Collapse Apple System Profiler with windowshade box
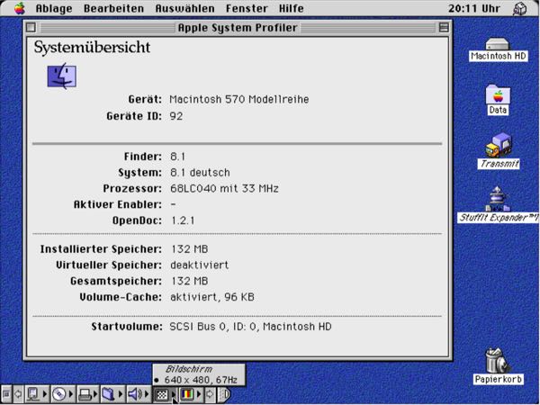The width and height of the screenshot is (540, 405). pos(444,27)
